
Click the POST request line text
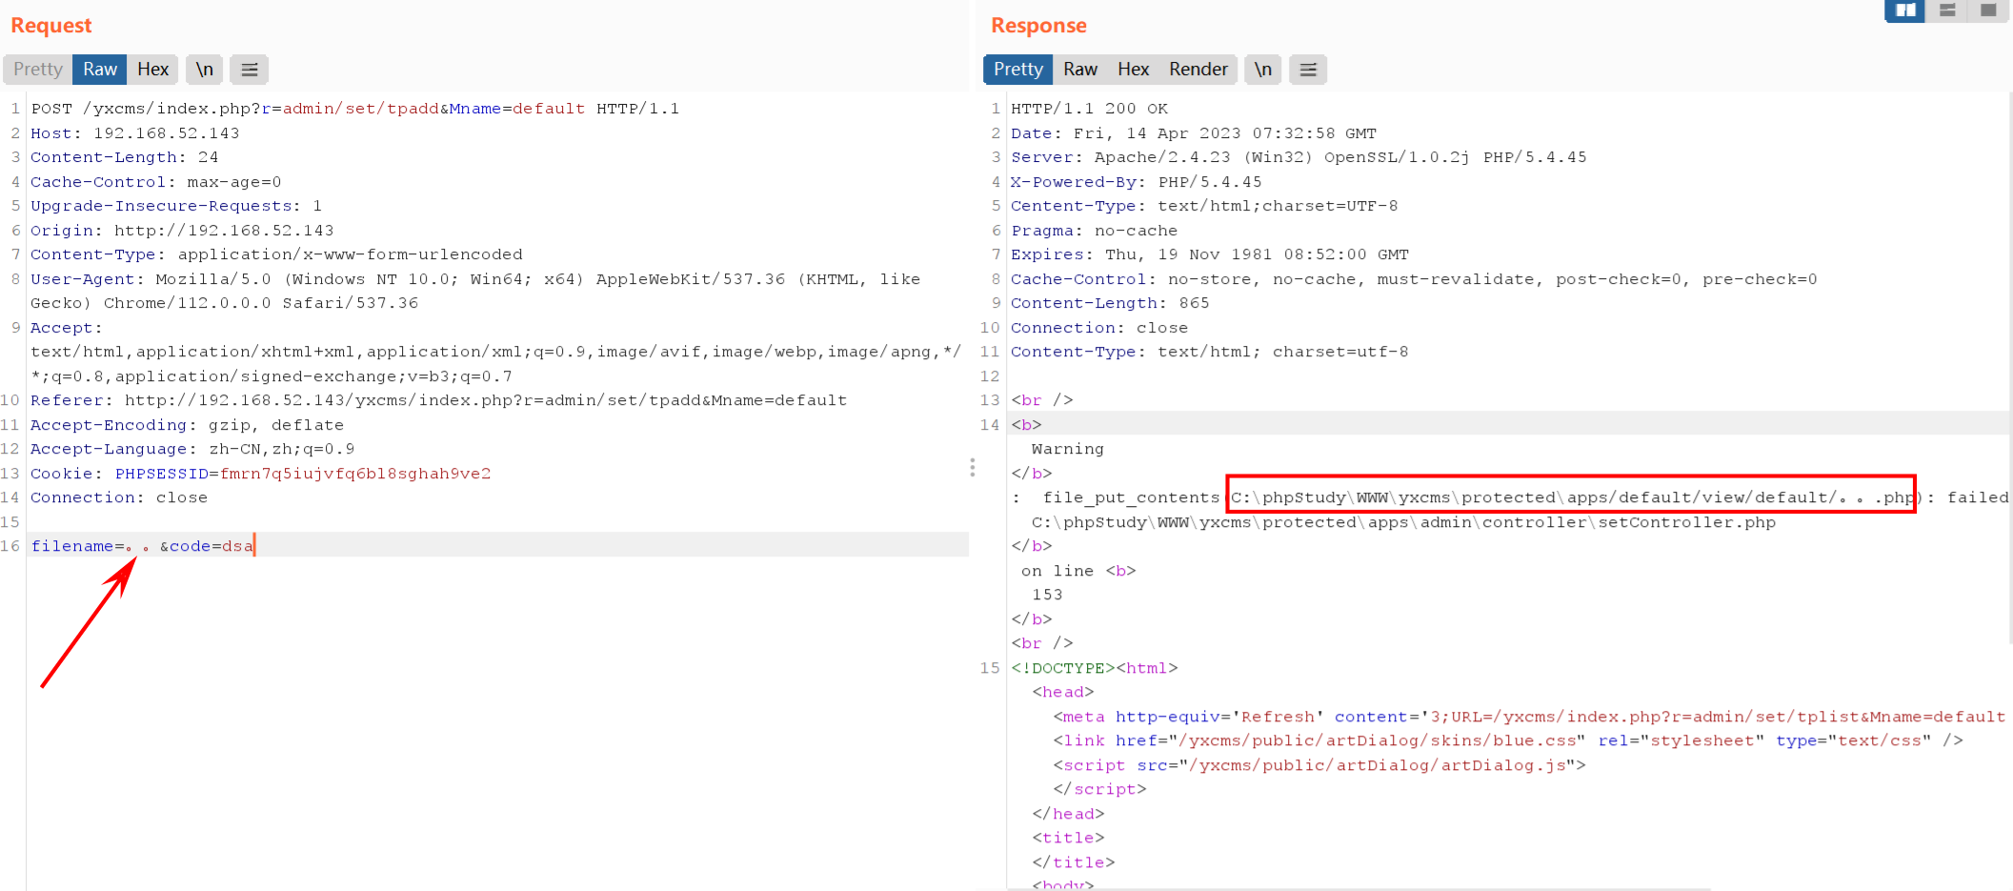click(354, 109)
